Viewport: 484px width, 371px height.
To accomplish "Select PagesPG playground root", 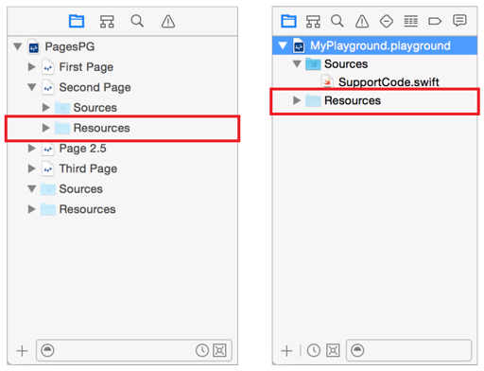I will coord(70,46).
